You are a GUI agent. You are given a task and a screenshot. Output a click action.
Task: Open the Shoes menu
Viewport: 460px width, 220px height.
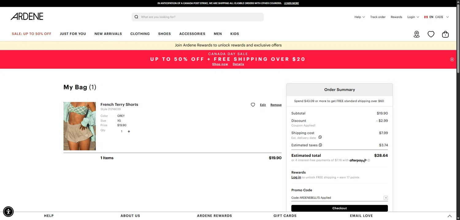click(x=164, y=34)
